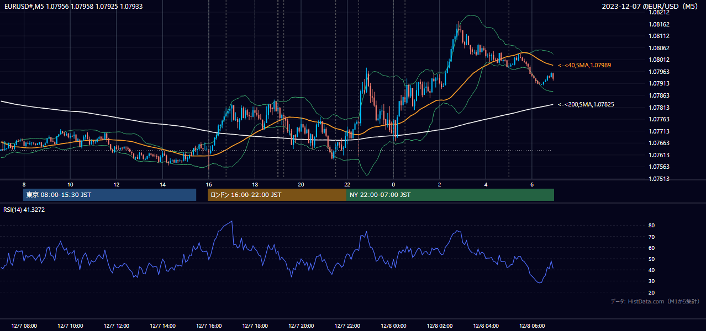
Task: Click price axis value 1.07813
Action: [x=658, y=108]
